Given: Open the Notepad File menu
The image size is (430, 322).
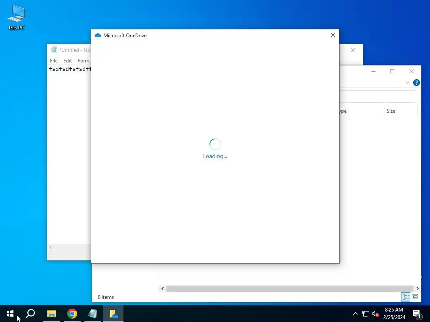Looking at the screenshot, I should tap(54, 61).
